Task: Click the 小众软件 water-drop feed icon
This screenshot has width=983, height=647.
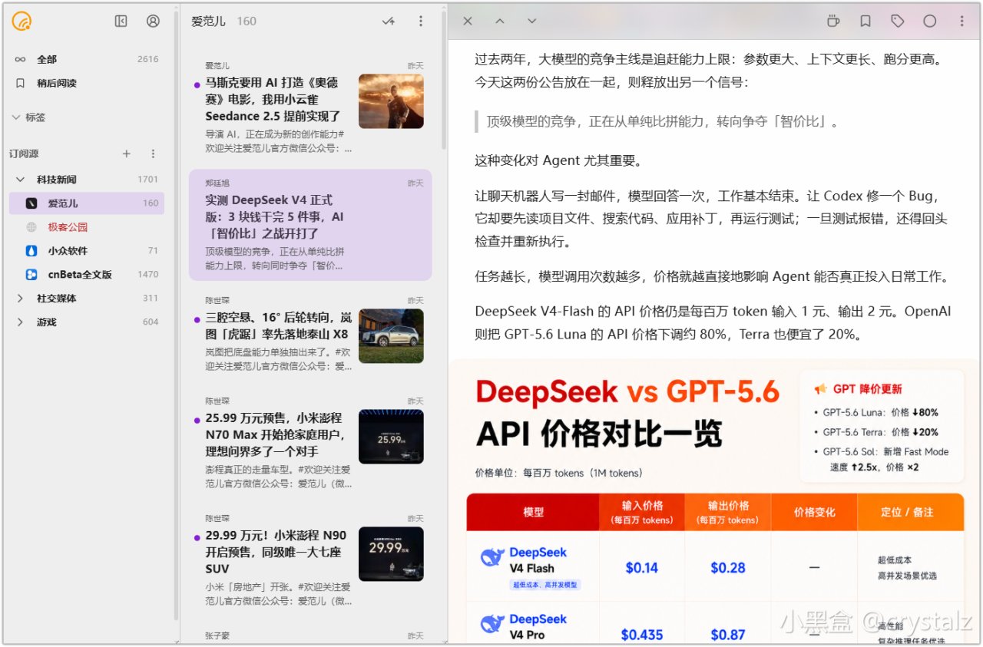Action: tap(31, 251)
